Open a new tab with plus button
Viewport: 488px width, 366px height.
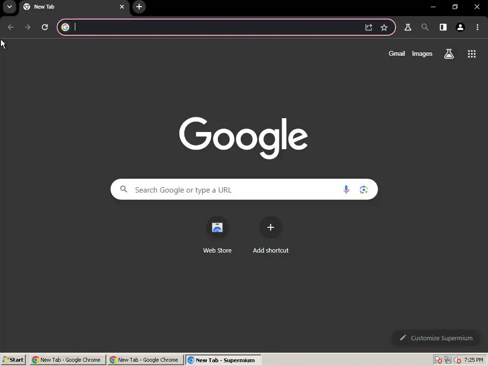click(x=139, y=7)
